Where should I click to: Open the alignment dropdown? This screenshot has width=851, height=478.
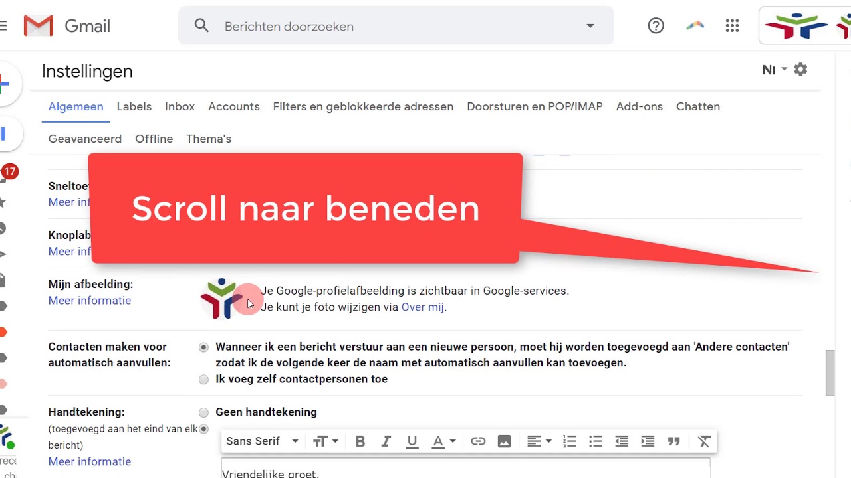539,441
